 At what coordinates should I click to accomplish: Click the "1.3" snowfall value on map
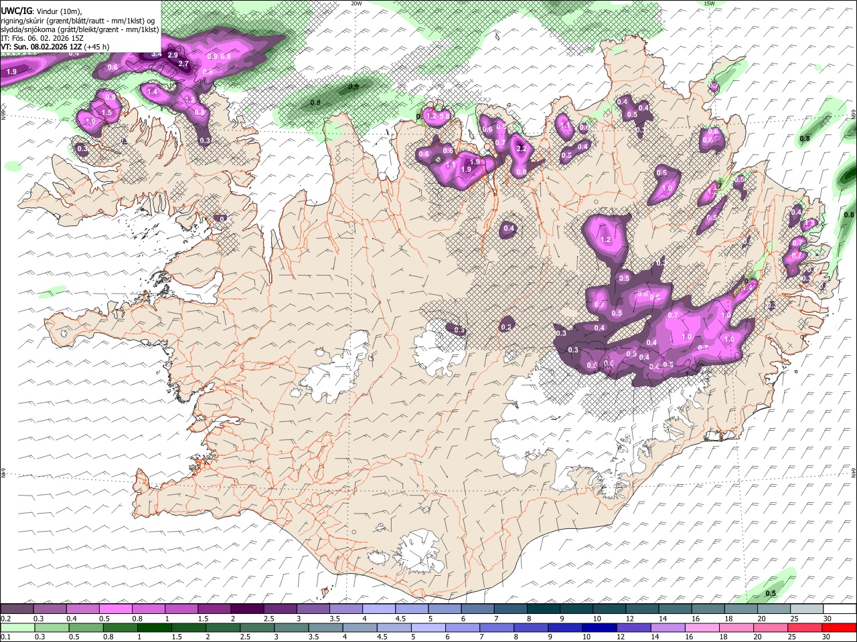tap(809, 223)
